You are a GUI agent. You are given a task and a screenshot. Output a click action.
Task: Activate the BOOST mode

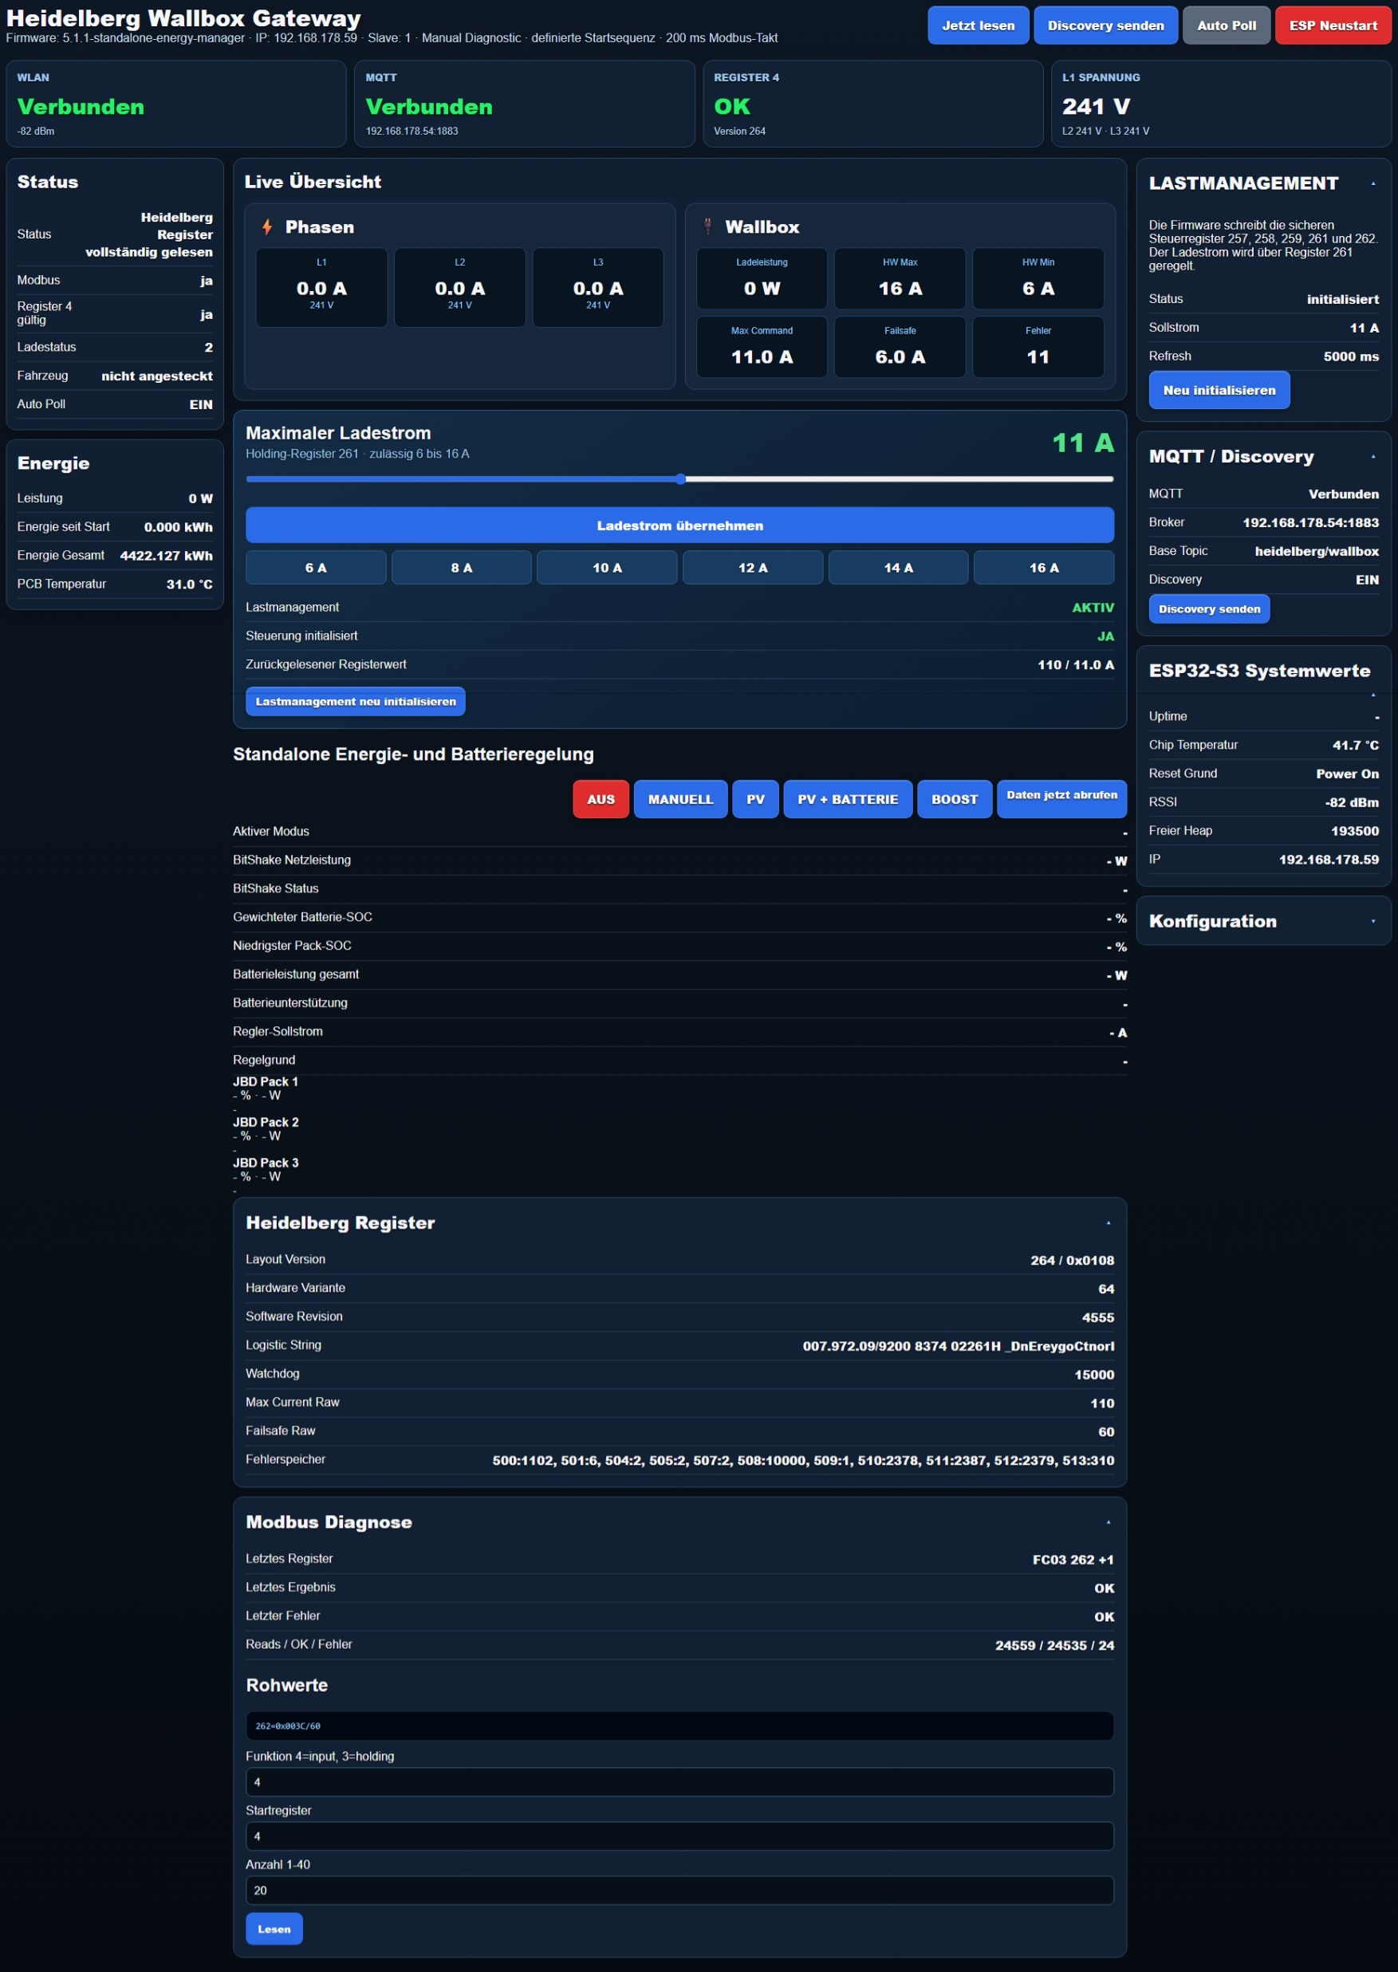click(x=954, y=799)
